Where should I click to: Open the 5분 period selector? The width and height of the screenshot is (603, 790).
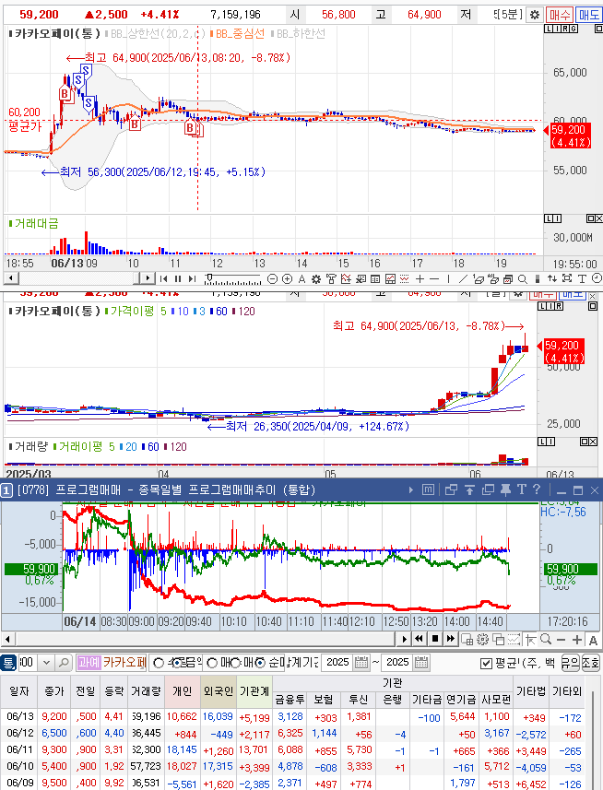click(x=510, y=15)
